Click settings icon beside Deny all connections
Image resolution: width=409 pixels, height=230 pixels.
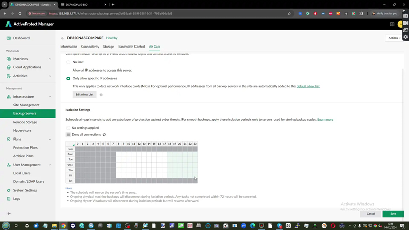click(104, 135)
